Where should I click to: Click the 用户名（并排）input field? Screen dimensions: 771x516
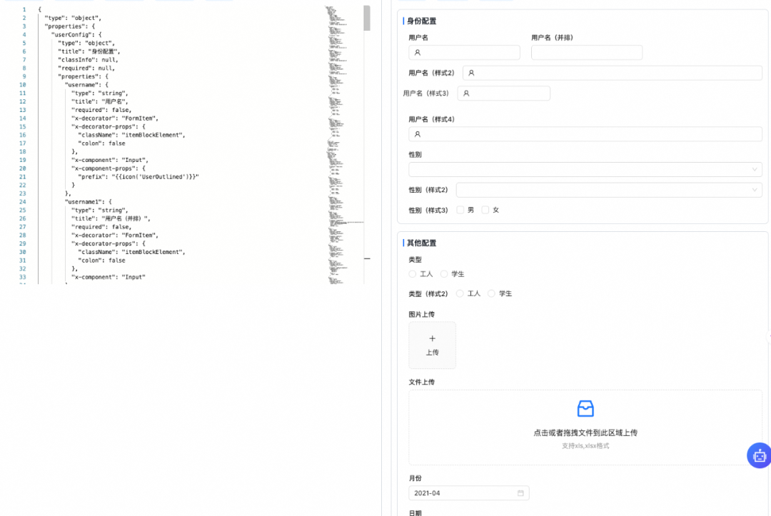[587, 53]
